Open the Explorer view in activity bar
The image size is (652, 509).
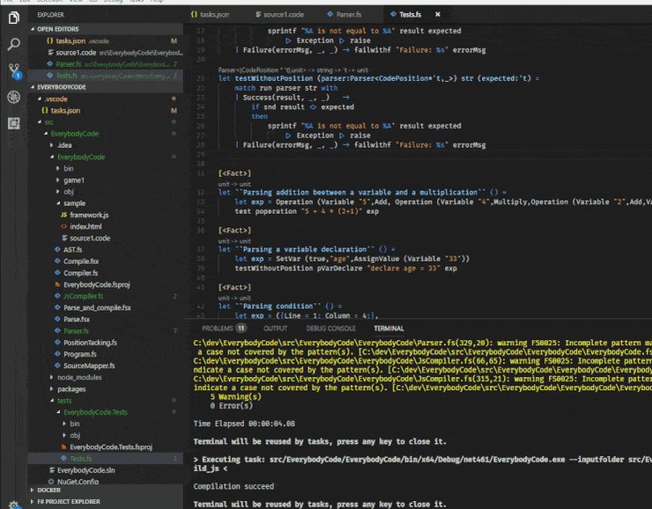click(x=14, y=18)
